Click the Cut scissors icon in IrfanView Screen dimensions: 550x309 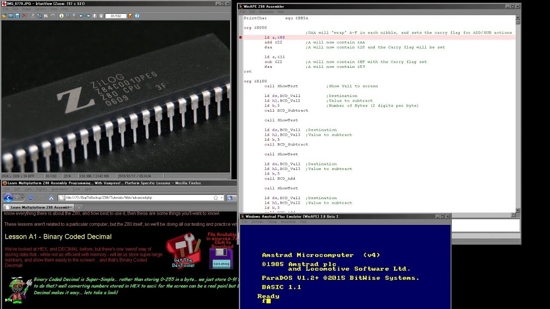pos(33,16)
